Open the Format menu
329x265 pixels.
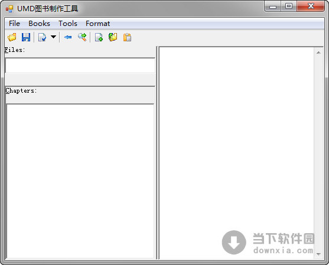[98, 24]
